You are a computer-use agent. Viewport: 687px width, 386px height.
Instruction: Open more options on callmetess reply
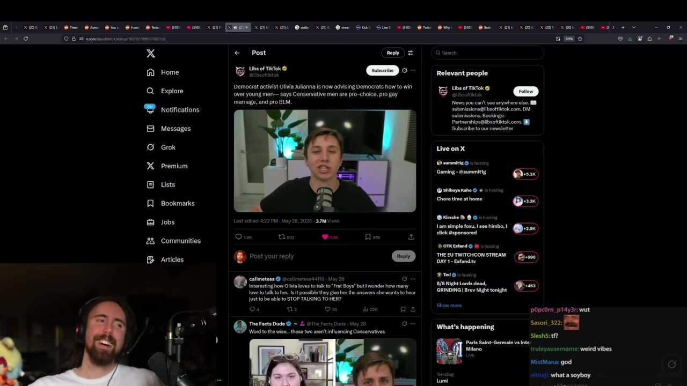click(x=413, y=279)
